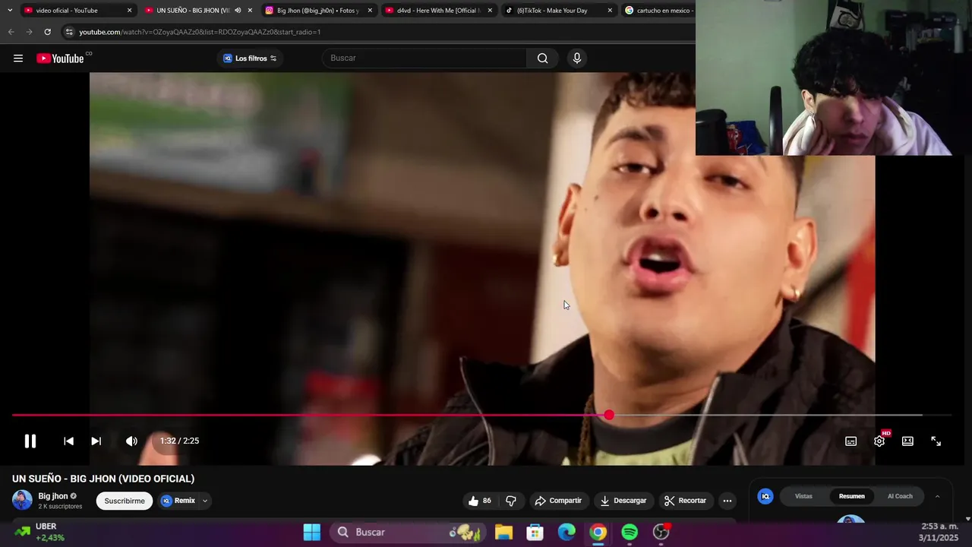Screen dimensions: 972x547
Task: Dislike the video
Action: click(x=511, y=501)
